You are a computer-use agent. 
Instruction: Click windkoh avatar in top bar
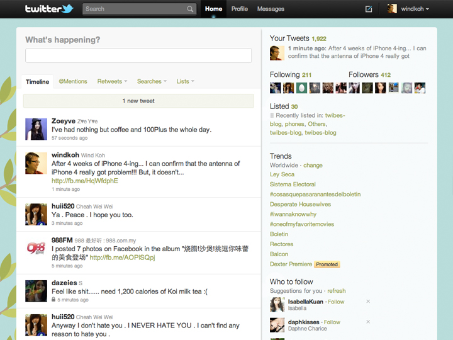coord(392,9)
